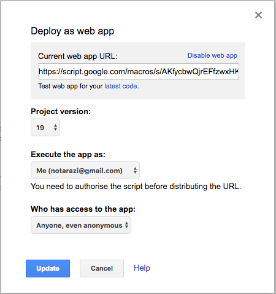
Task: Click the authorise the script notice text
Action: [136, 187]
